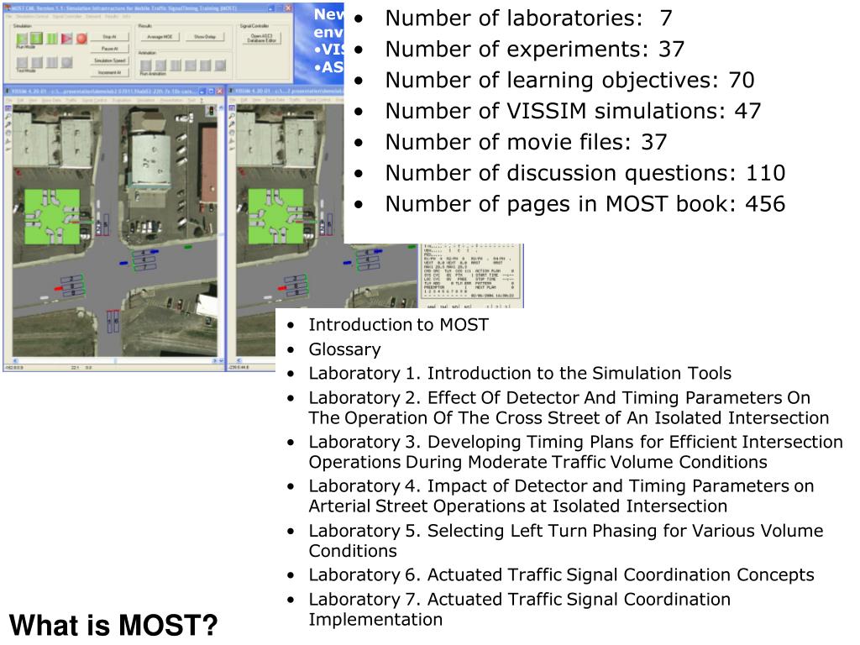Open the Traffic menu in left VISSIM window
This screenshot has width=860, height=645.
(x=71, y=101)
